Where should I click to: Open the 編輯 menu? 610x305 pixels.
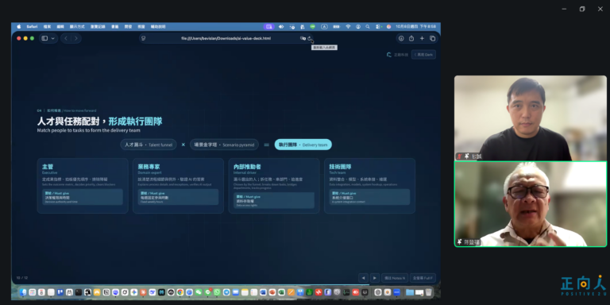(60, 26)
